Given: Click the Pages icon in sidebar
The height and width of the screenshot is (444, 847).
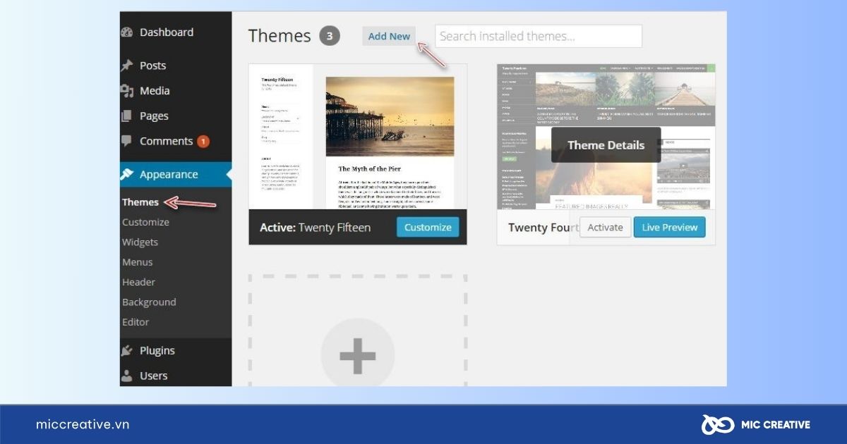Looking at the screenshot, I should (127, 116).
